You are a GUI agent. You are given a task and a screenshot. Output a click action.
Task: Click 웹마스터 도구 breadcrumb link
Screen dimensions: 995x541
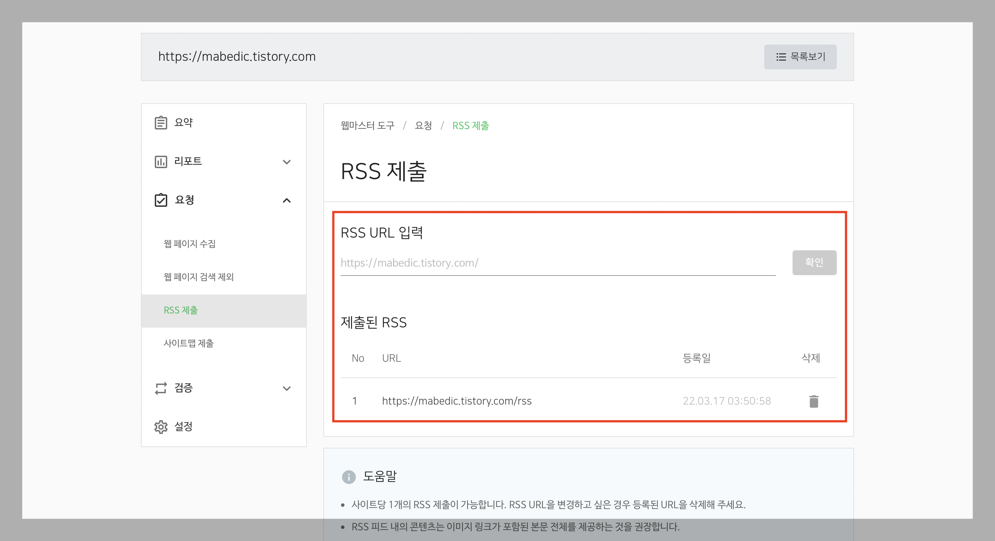tap(367, 126)
